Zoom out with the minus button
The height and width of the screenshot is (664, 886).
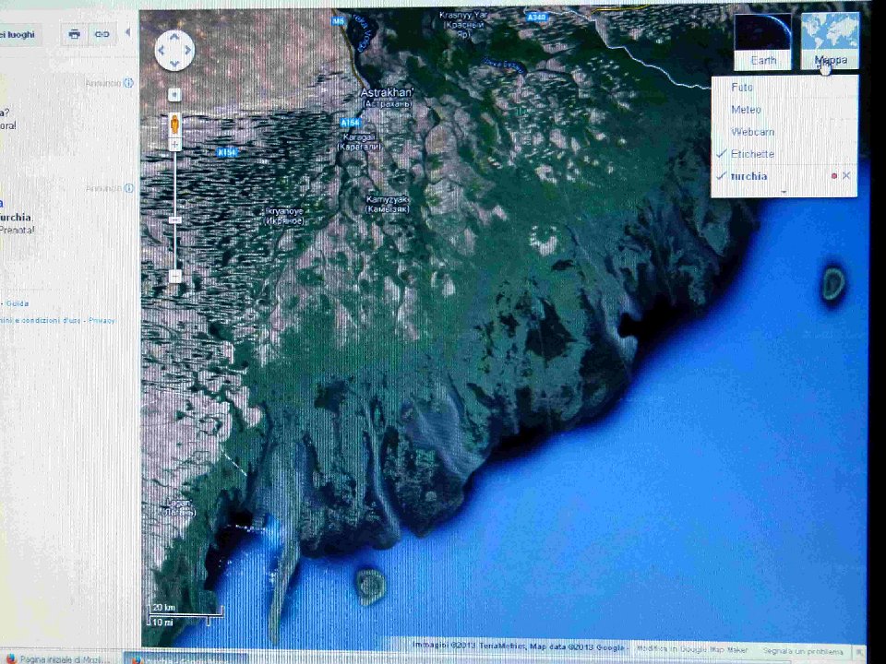tap(175, 276)
